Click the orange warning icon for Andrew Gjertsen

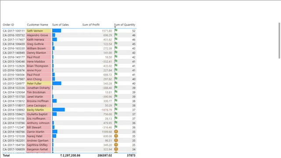click(x=116, y=140)
